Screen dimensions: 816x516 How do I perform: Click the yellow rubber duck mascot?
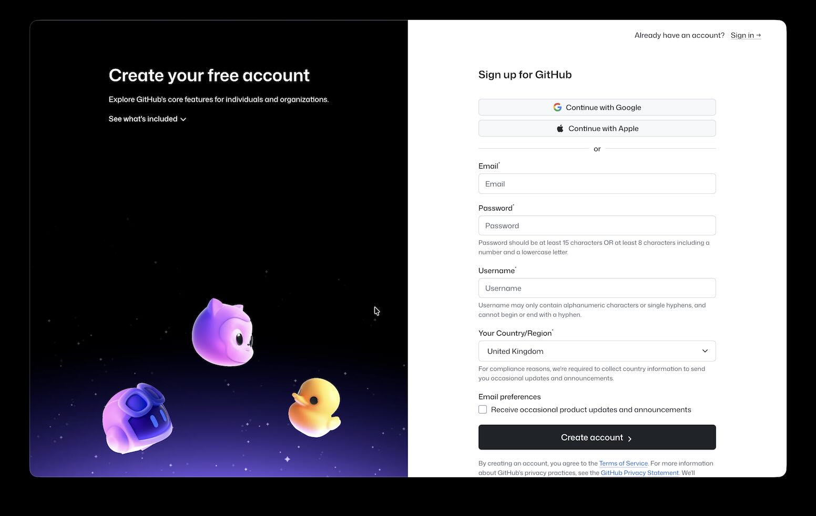click(x=314, y=407)
